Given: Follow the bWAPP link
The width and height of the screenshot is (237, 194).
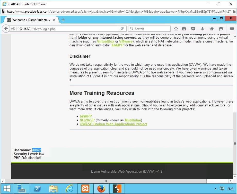Looking at the screenshot, I should (x=86, y=116).
